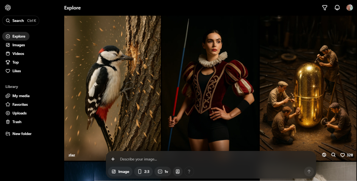Open the notifications bell
Image resolution: width=357 pixels, height=181 pixels.
[337, 8]
